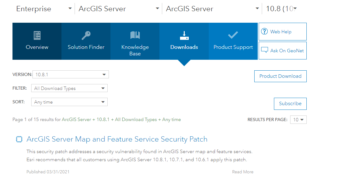The width and height of the screenshot is (351, 178).
Task: Click the Knowledge Base book icon
Action: (x=135, y=35)
